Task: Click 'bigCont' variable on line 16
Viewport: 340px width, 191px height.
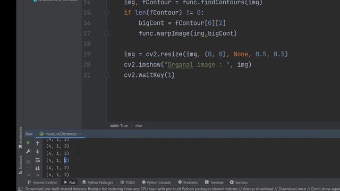Action: tap(151, 23)
